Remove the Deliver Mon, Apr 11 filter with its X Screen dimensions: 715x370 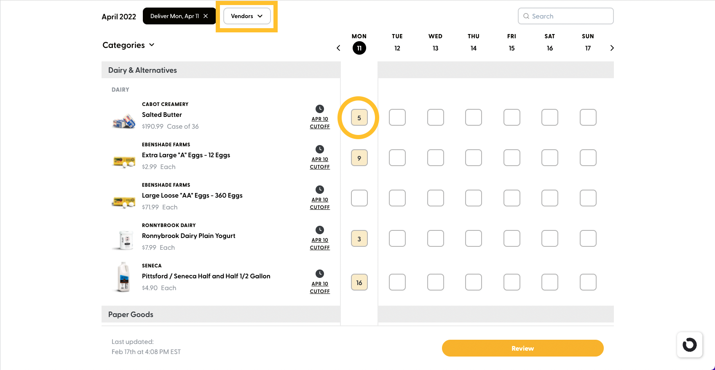[x=206, y=16]
